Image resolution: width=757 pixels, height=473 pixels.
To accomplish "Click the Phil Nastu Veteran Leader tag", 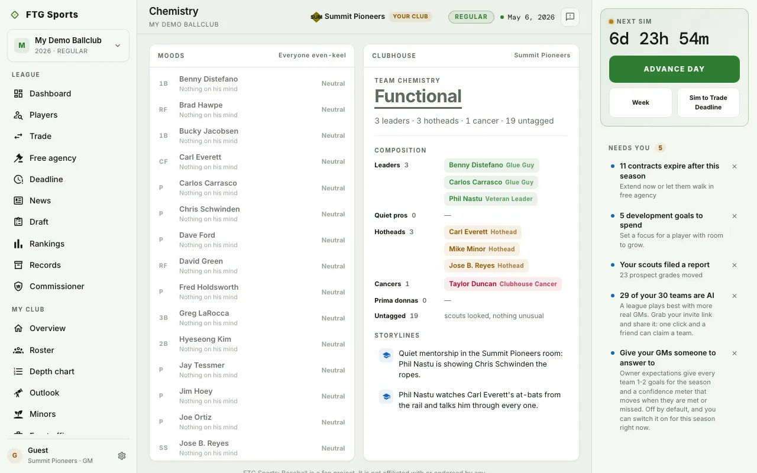I will [x=491, y=199].
